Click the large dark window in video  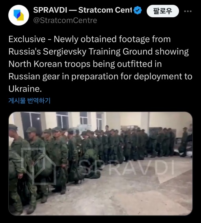tap(32, 122)
